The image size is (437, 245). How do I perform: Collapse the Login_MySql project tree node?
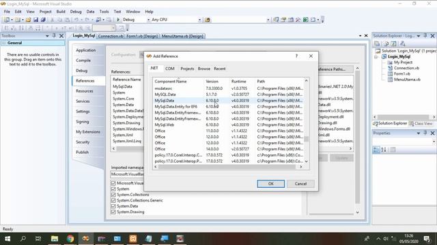pyautogui.click(x=376, y=56)
